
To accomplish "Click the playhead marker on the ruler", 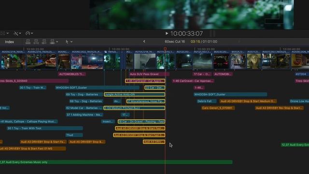I will pyautogui.click(x=165, y=48).
